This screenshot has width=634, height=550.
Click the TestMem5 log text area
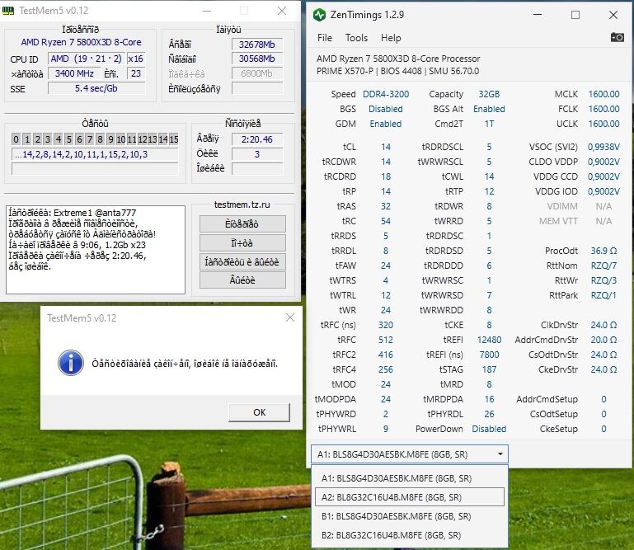coord(96,250)
